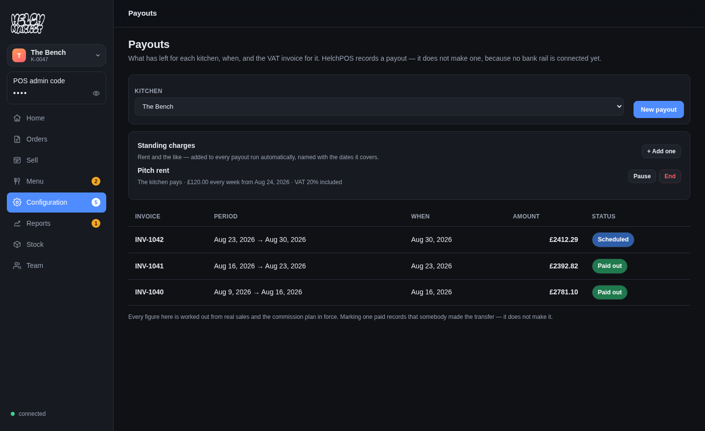Screen dimensions: 705x431
Task: Click amount £2781.10
Action: (564, 292)
